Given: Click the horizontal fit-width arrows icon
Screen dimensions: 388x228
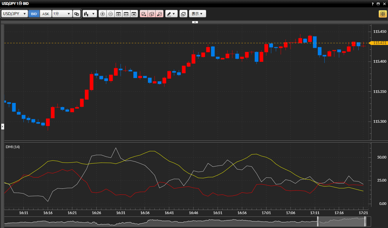Looking at the screenshot, I should click(x=126, y=14).
